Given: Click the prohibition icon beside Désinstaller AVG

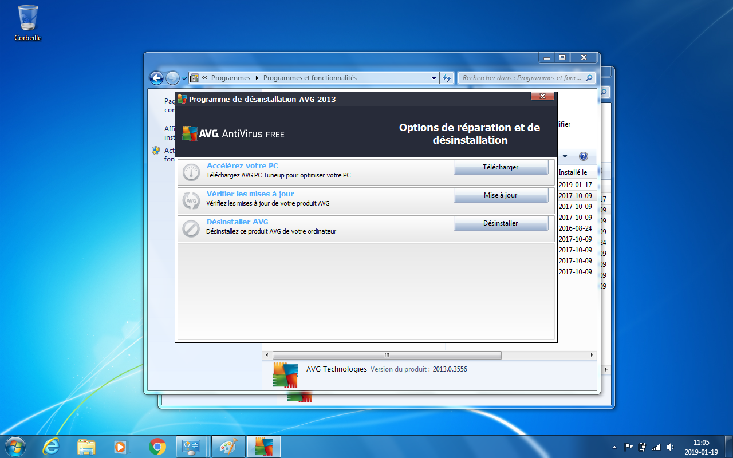Looking at the screenshot, I should tap(191, 228).
